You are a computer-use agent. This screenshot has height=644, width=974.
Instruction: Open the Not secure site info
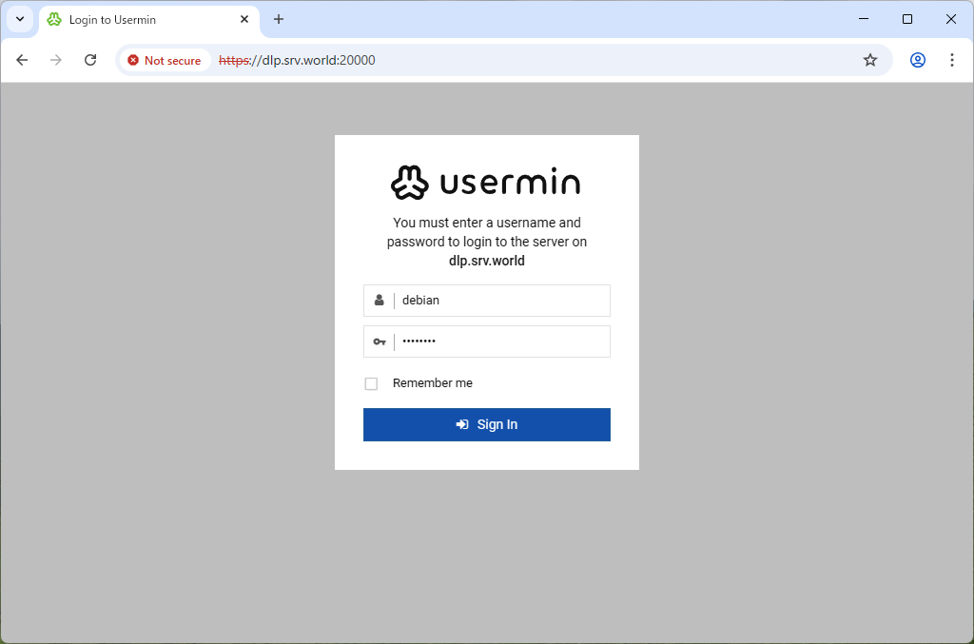[x=164, y=60]
